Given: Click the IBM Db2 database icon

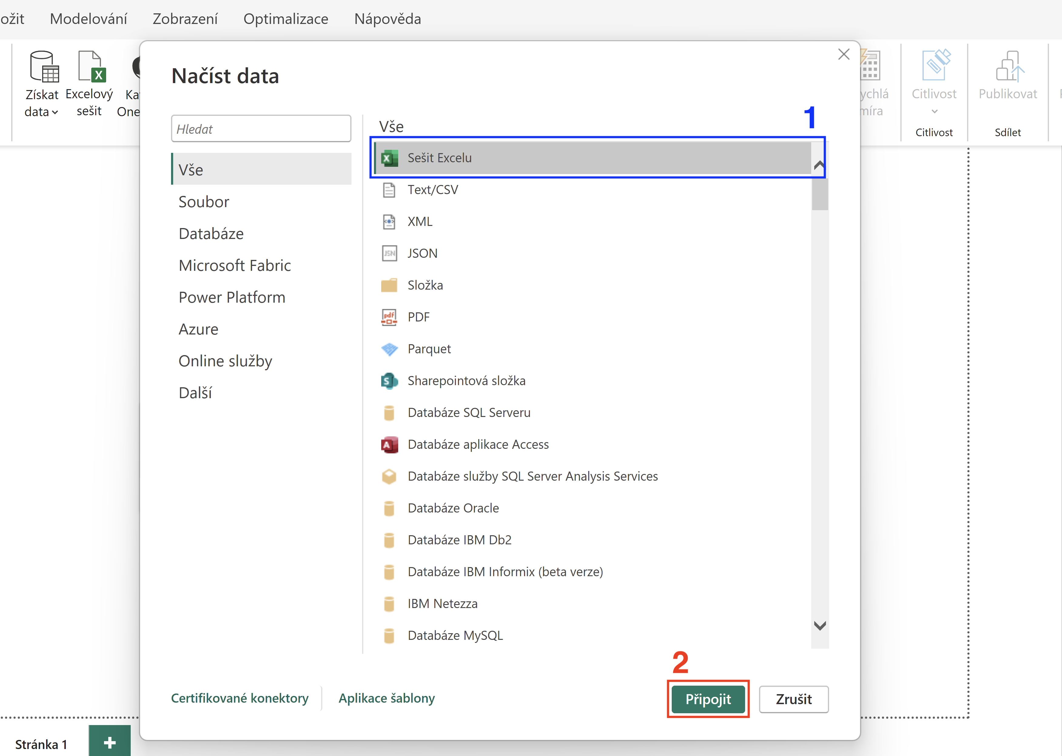Looking at the screenshot, I should click(x=389, y=540).
